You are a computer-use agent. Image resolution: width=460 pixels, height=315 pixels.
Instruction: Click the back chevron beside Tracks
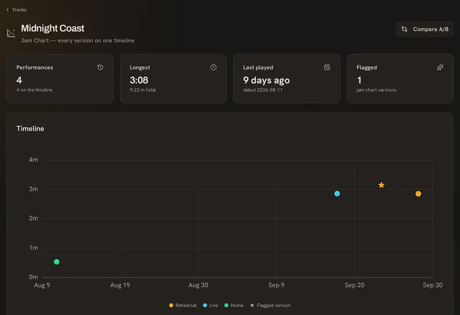pos(7,10)
